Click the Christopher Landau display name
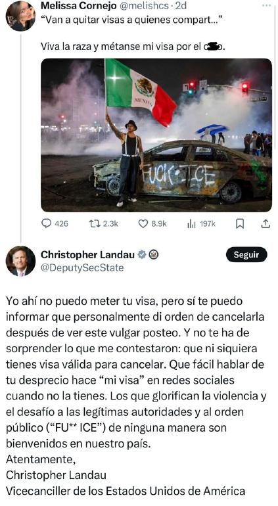 point(87,254)
